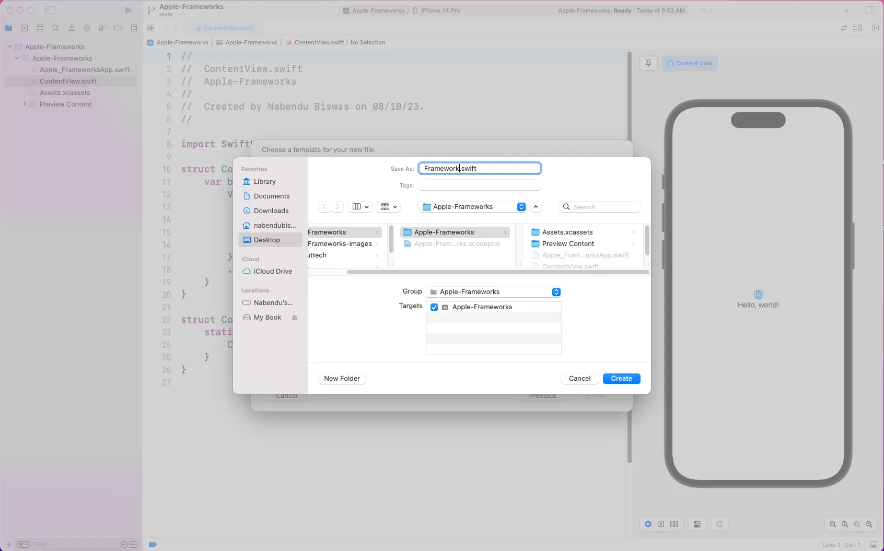The image size is (884, 551).
Task: Eject the My Book drive
Action: 295,318
